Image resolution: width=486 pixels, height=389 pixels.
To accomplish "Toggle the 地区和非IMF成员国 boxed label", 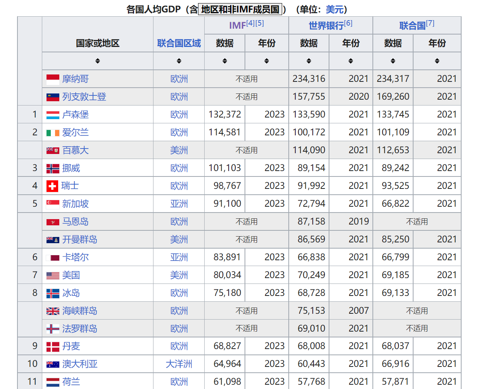I will click(x=240, y=9).
